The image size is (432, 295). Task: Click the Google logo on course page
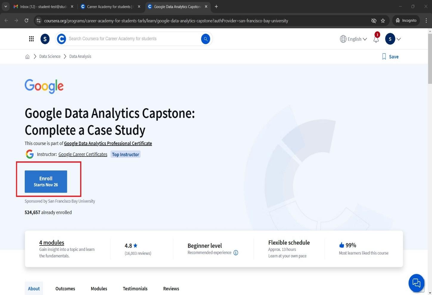[x=44, y=86]
